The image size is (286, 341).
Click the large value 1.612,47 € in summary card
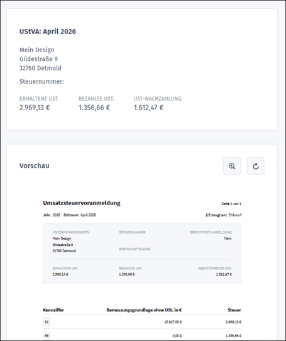(x=148, y=108)
